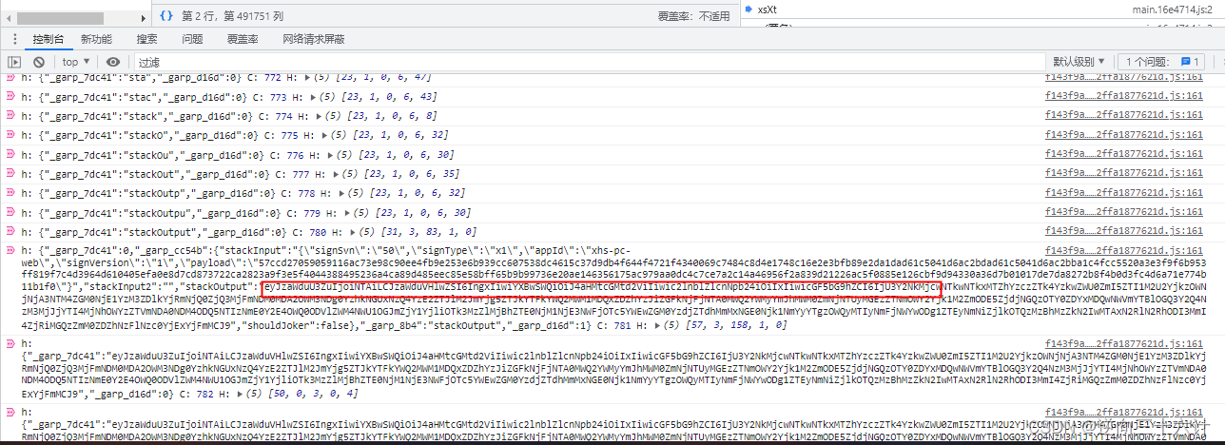Open source link on the stackInput row
Image resolution: width=1225 pixels, height=445 pixels.
pyautogui.click(x=1124, y=250)
